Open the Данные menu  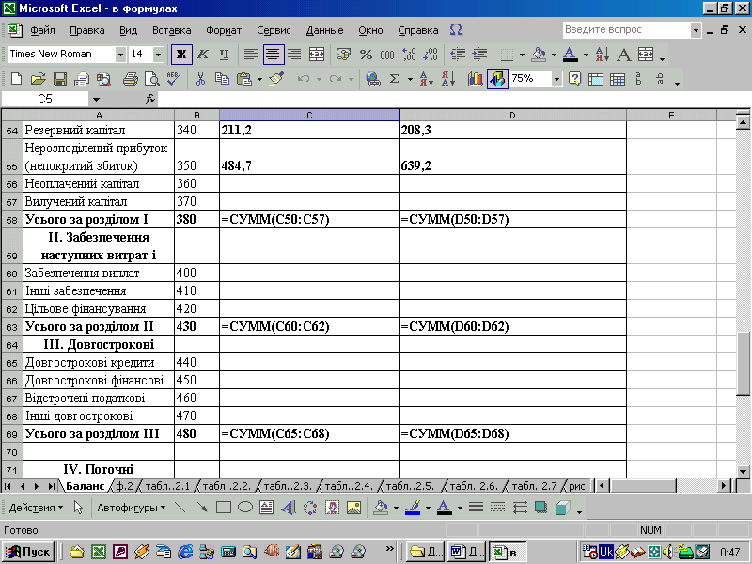(x=324, y=30)
